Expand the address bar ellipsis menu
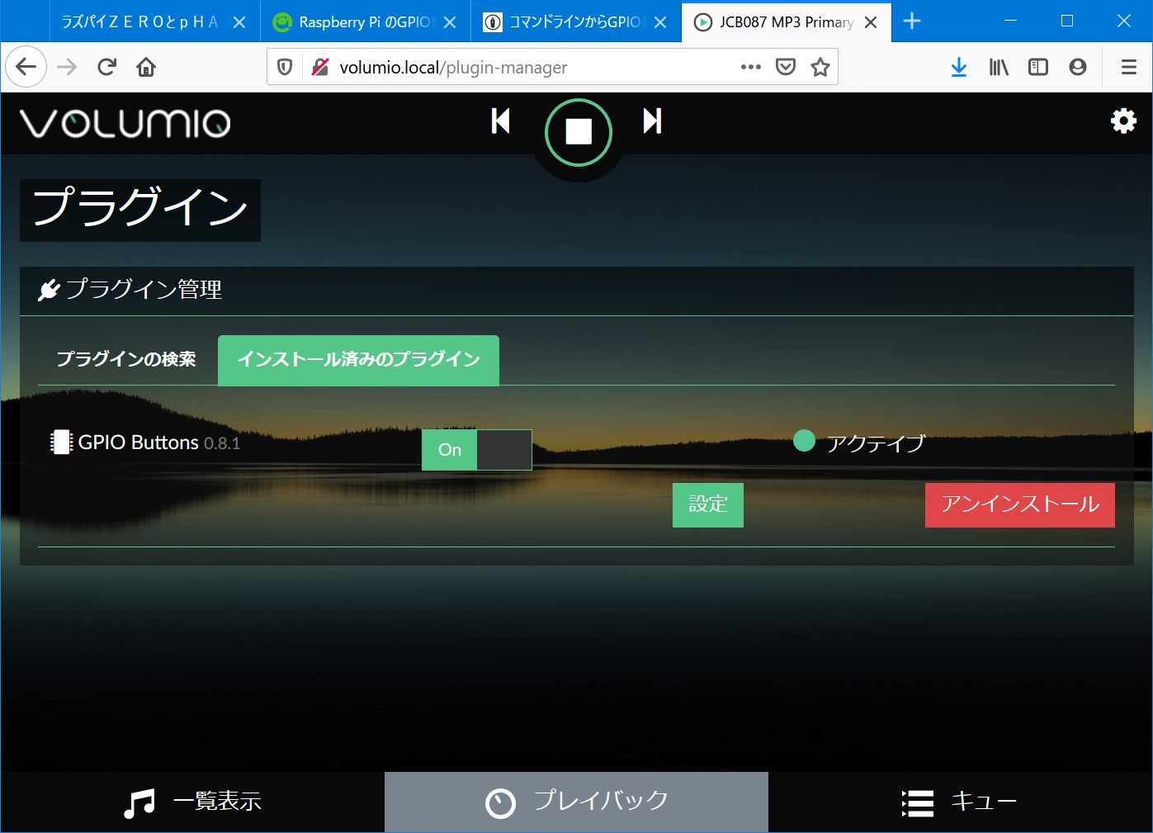The width and height of the screenshot is (1153, 833). (x=750, y=67)
